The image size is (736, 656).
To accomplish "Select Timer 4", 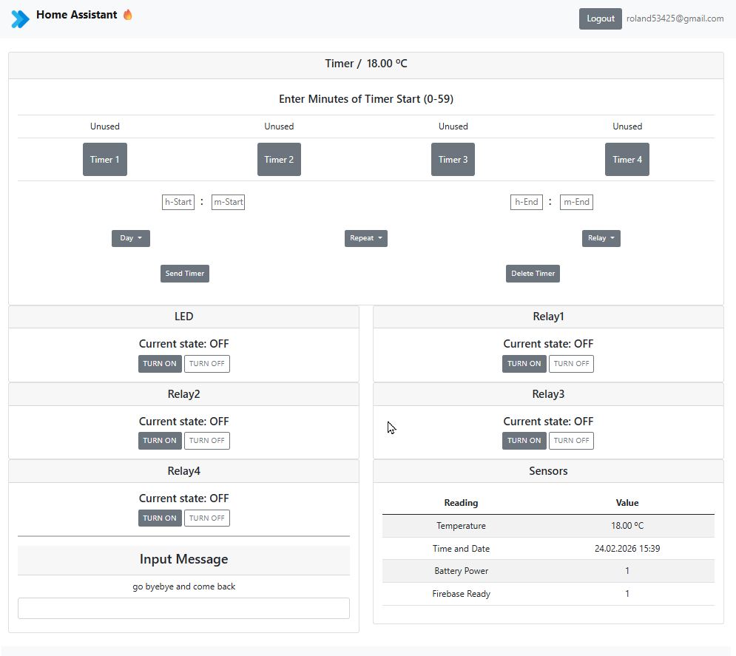I will coord(627,159).
